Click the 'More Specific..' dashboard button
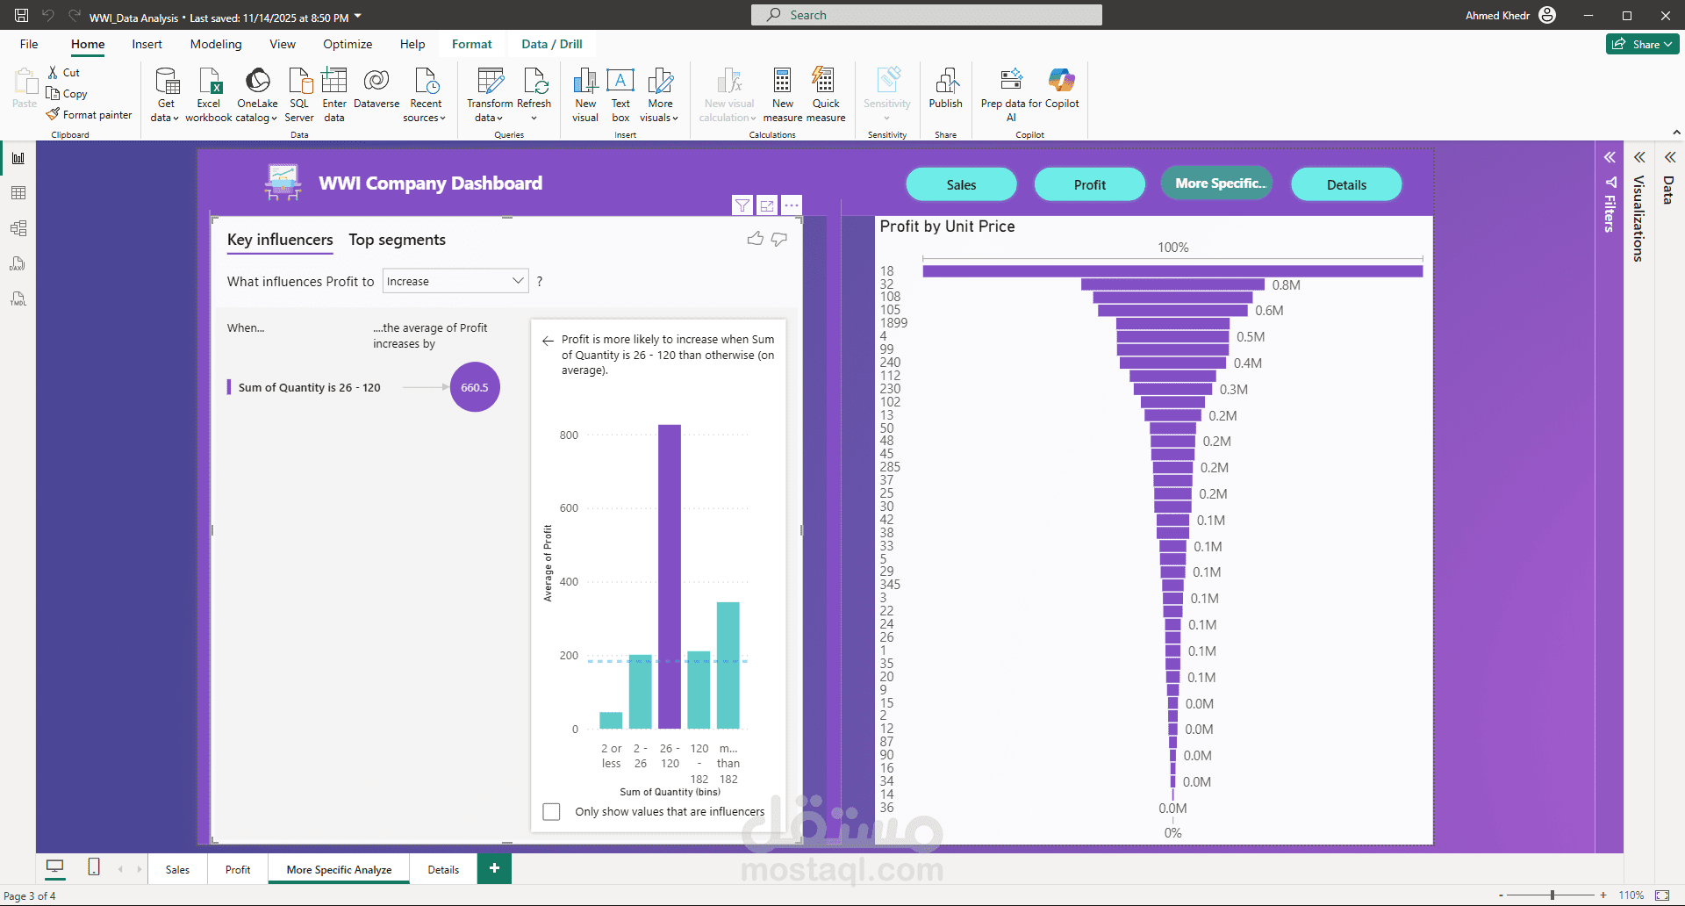This screenshot has height=906, width=1685. 1217,183
